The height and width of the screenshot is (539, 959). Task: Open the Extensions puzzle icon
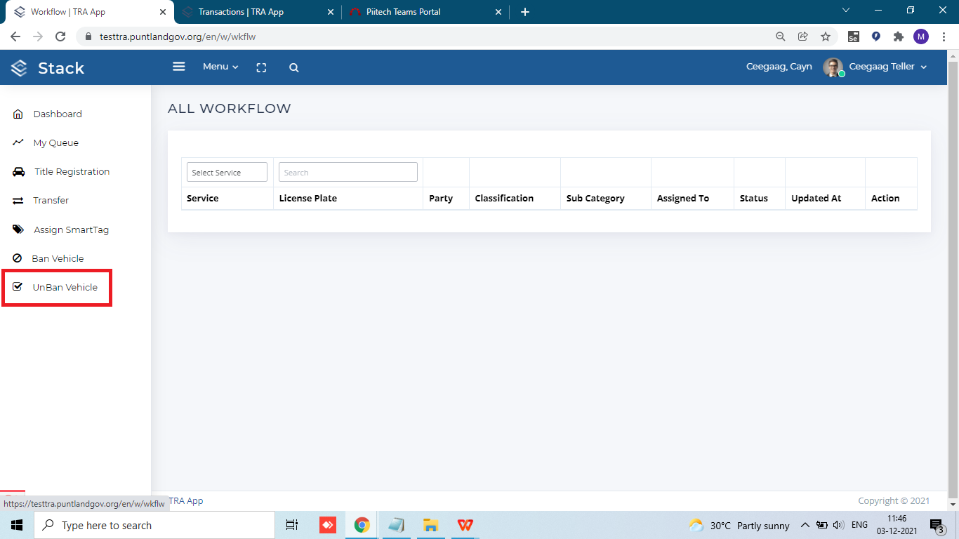click(x=899, y=36)
